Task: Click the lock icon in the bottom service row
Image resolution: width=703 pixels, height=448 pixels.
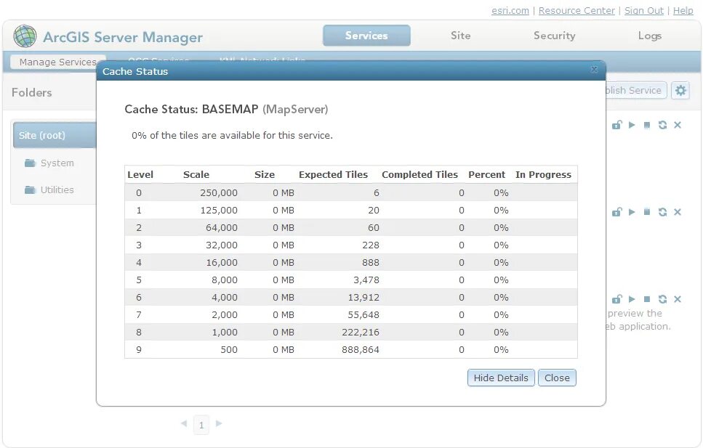Action: click(617, 299)
